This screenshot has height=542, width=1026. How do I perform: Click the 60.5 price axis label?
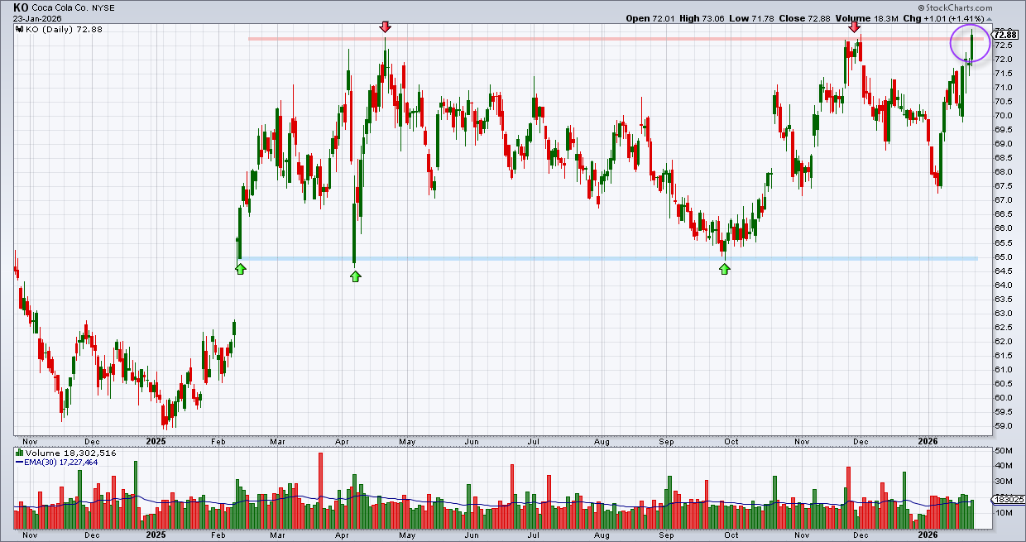[1003, 383]
